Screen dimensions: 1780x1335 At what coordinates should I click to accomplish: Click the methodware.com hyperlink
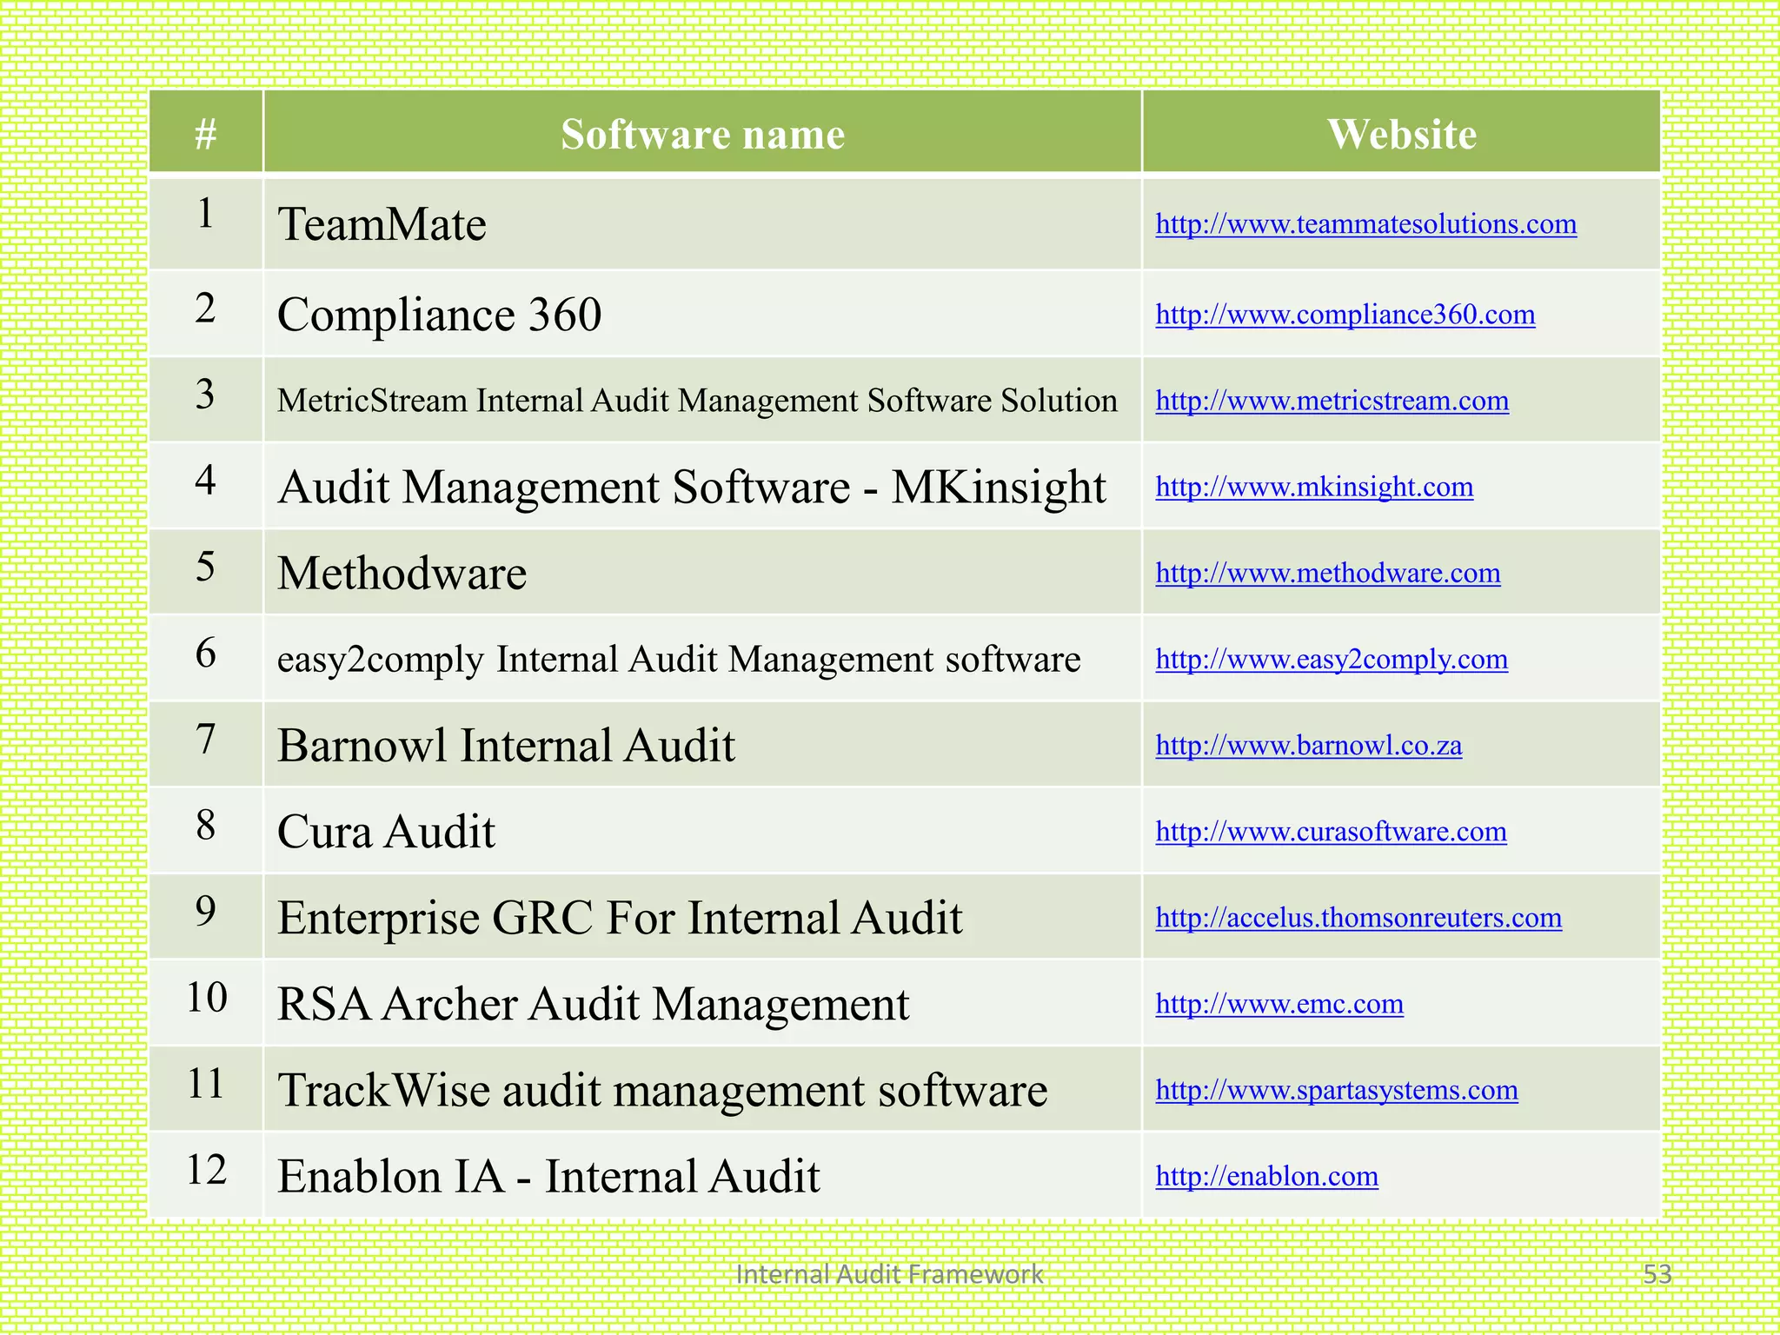(1327, 573)
